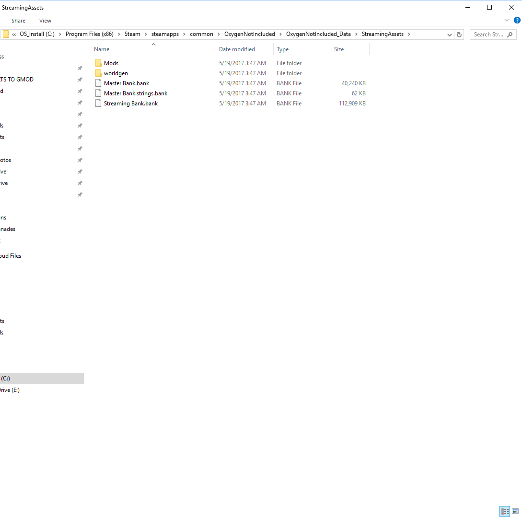Minimize the StreamingAssets window
This screenshot has width=522, height=517.
pyautogui.click(x=468, y=7)
